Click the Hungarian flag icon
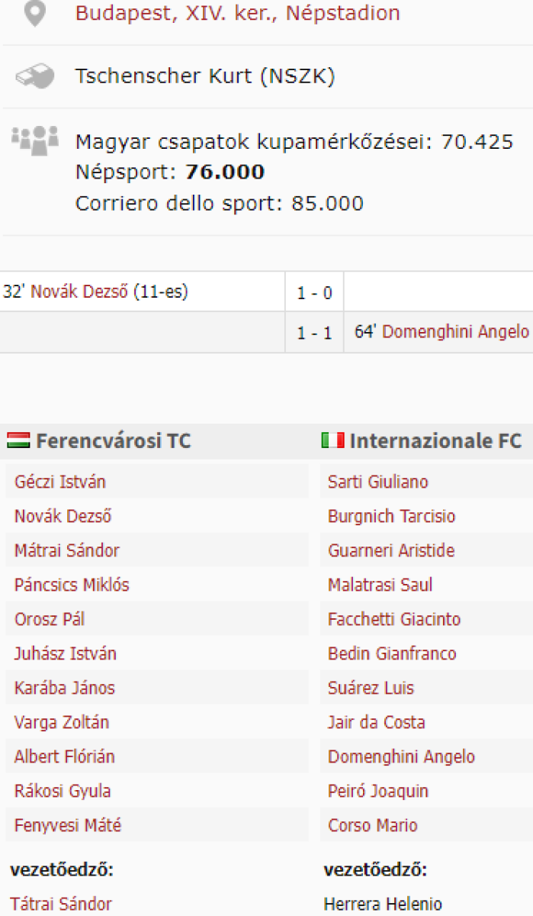The height and width of the screenshot is (916, 533). [x=18, y=440]
